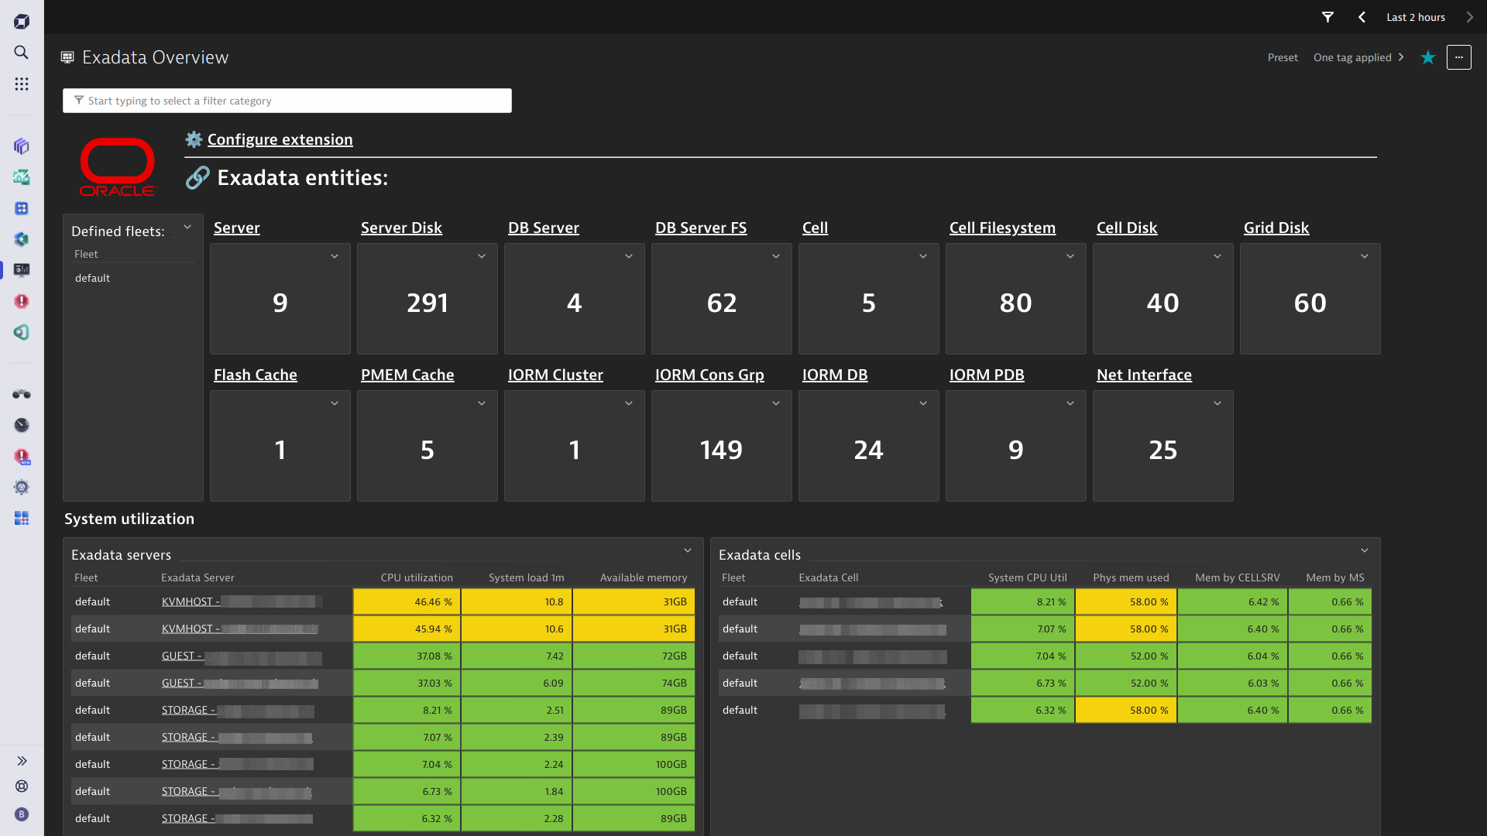The width and height of the screenshot is (1487, 836).
Task: Expand the One tag applied chevron
Action: tap(1401, 57)
